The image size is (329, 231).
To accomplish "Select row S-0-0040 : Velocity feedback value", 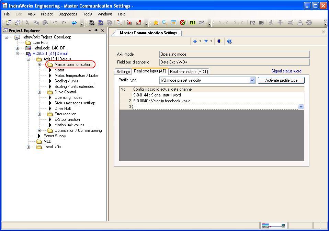I will (212, 101).
